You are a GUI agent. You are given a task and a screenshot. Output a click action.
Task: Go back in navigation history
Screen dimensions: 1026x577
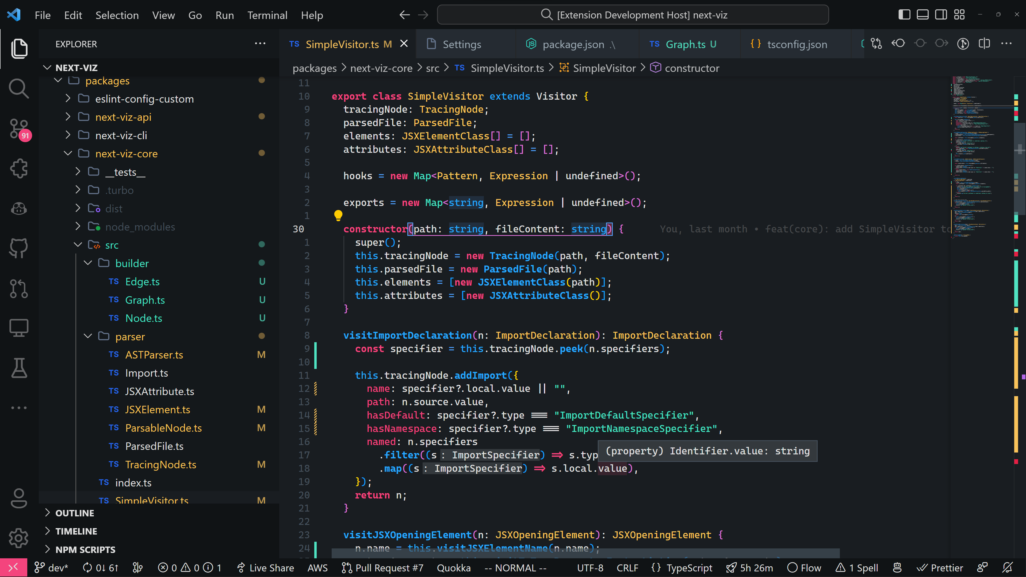pos(405,15)
